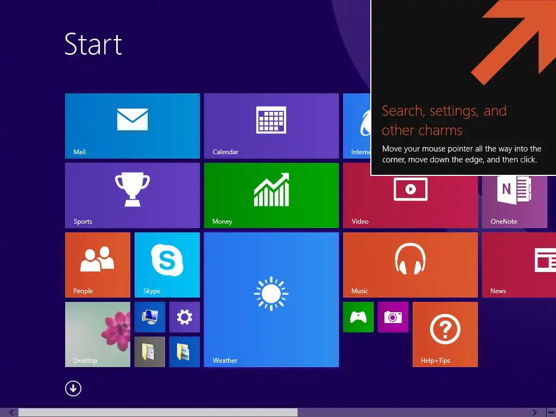Open the Music tile

(410, 265)
